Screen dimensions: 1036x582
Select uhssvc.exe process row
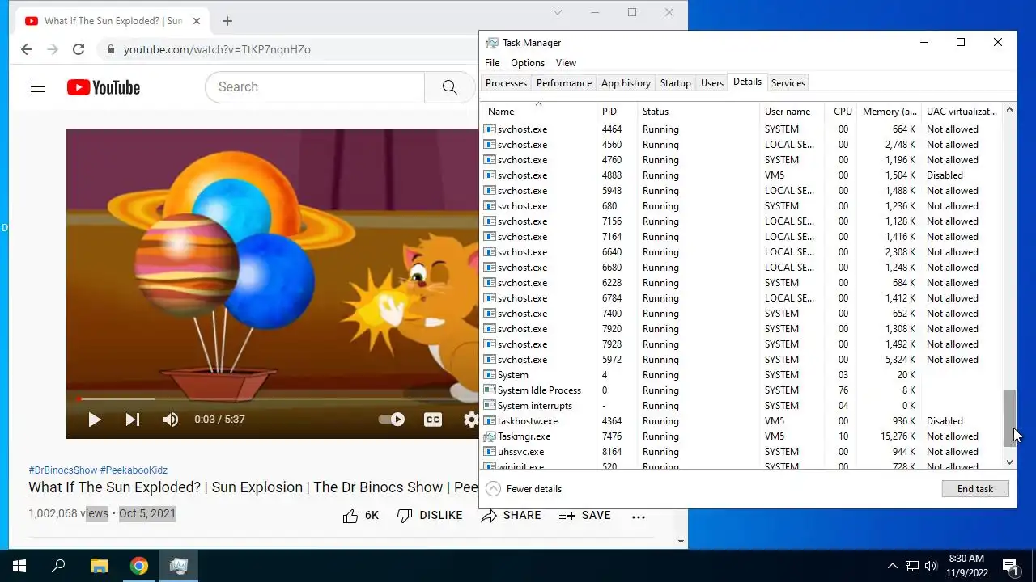tap(741, 452)
